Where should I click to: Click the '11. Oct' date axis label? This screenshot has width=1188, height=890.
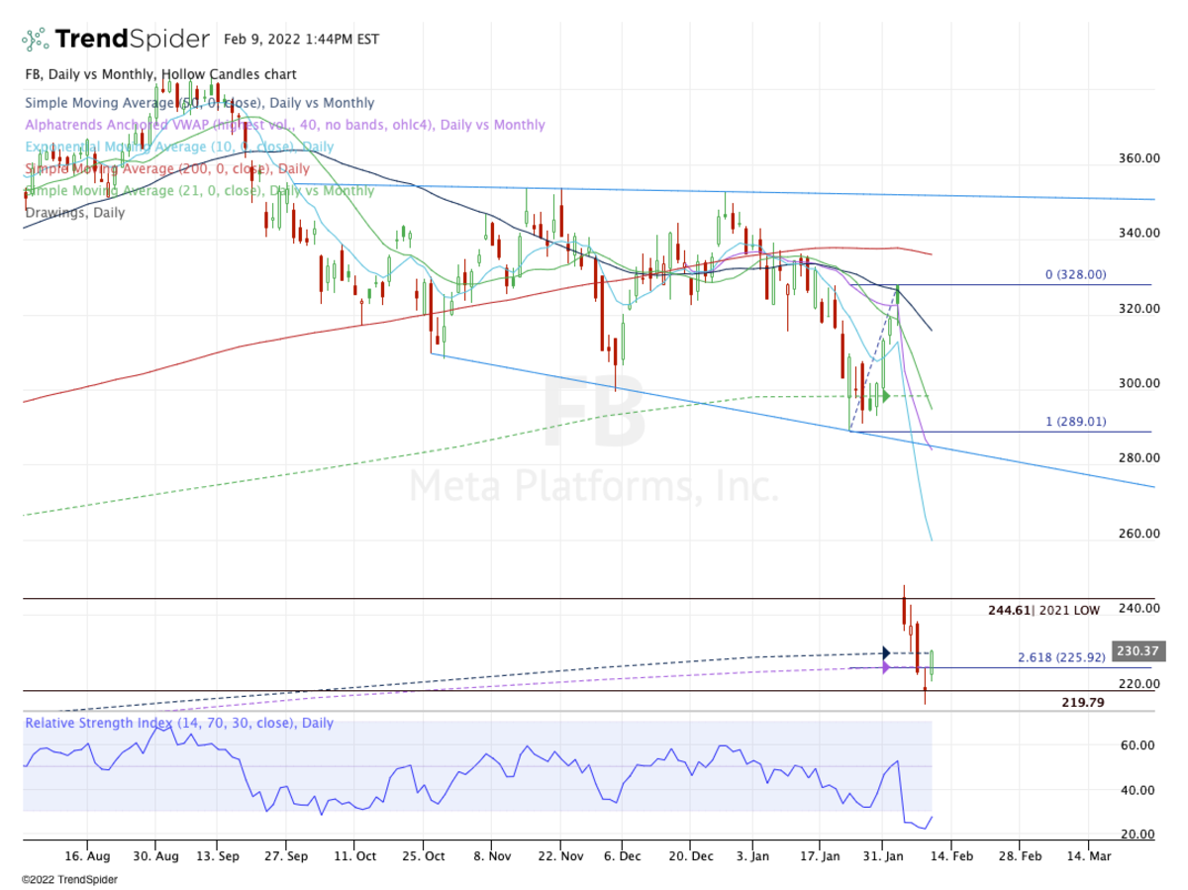tap(355, 854)
